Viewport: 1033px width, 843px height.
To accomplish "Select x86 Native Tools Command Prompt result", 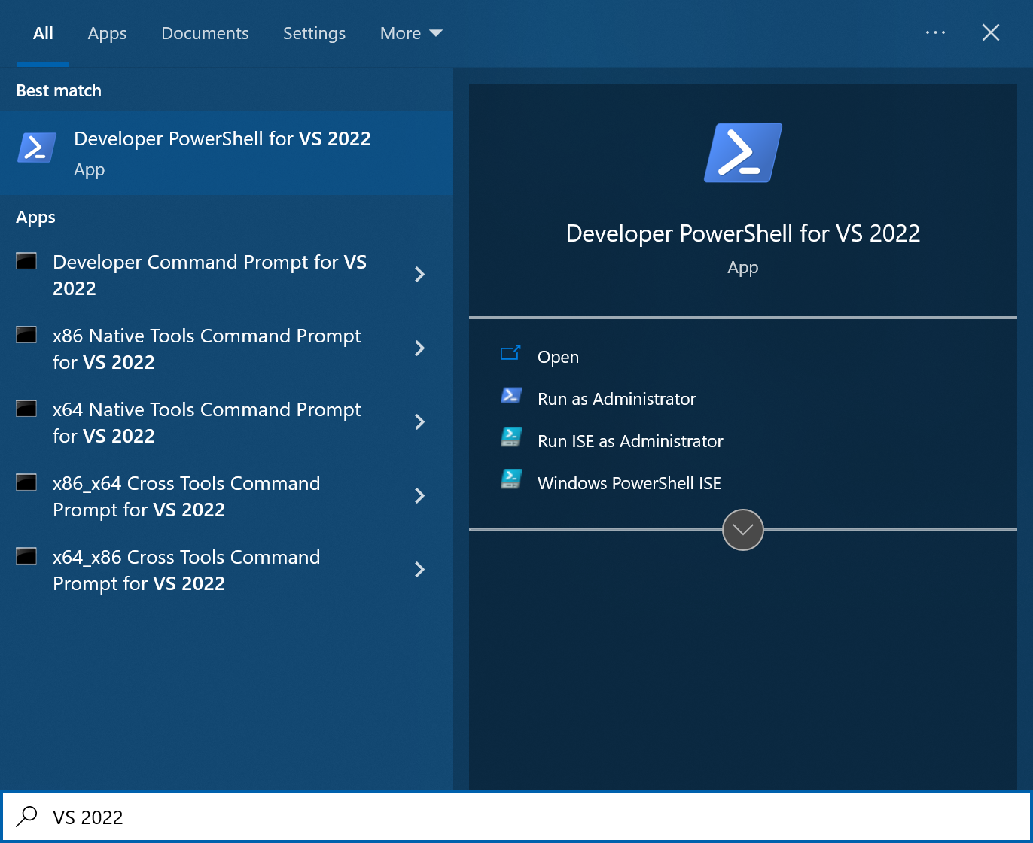I will coord(227,348).
